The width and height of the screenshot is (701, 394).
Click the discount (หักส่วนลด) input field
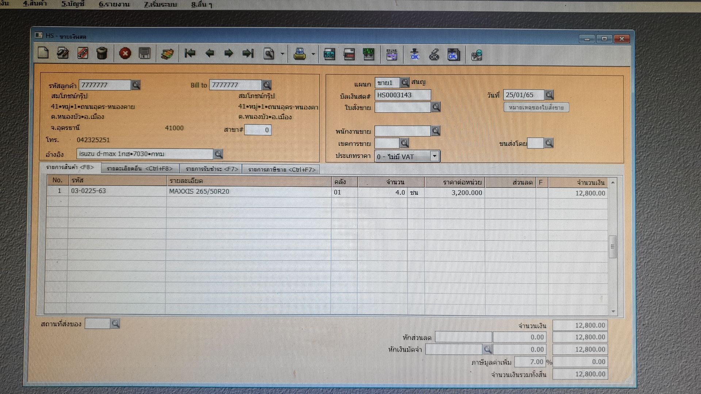(x=463, y=337)
